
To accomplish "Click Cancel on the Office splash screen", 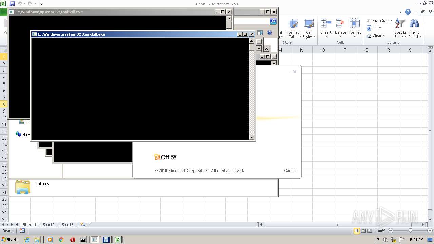I will [x=290, y=171].
